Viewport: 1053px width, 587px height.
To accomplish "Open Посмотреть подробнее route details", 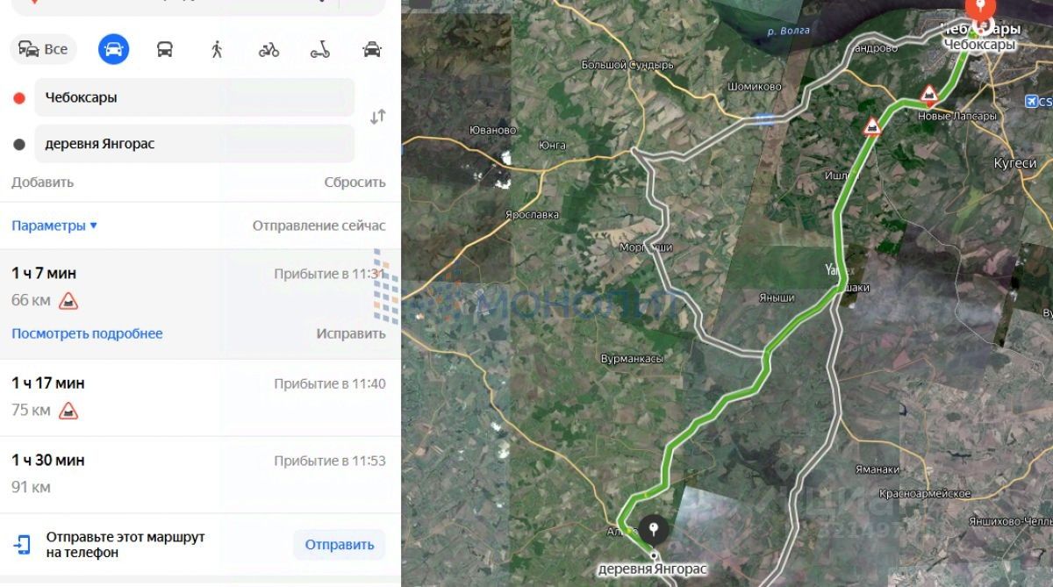I will click(x=87, y=333).
